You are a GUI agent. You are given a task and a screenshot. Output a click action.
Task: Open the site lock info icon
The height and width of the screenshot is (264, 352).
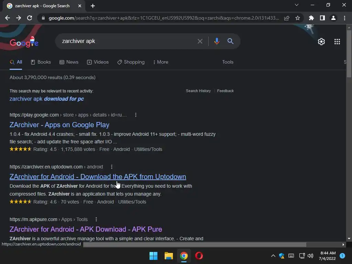tap(43, 18)
